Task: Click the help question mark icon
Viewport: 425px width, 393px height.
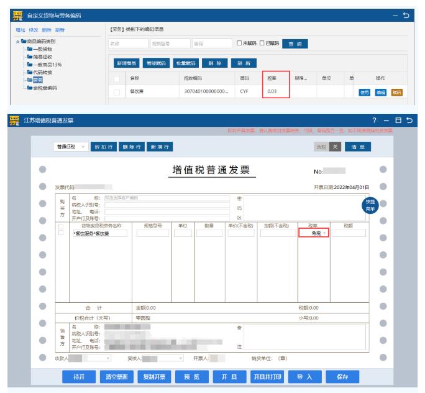Action: point(374,120)
